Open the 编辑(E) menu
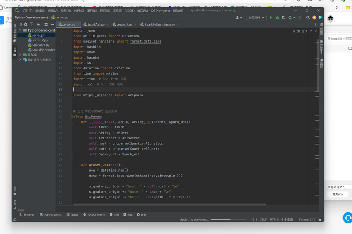This screenshot has height=234, width=352. [x=40, y=11]
